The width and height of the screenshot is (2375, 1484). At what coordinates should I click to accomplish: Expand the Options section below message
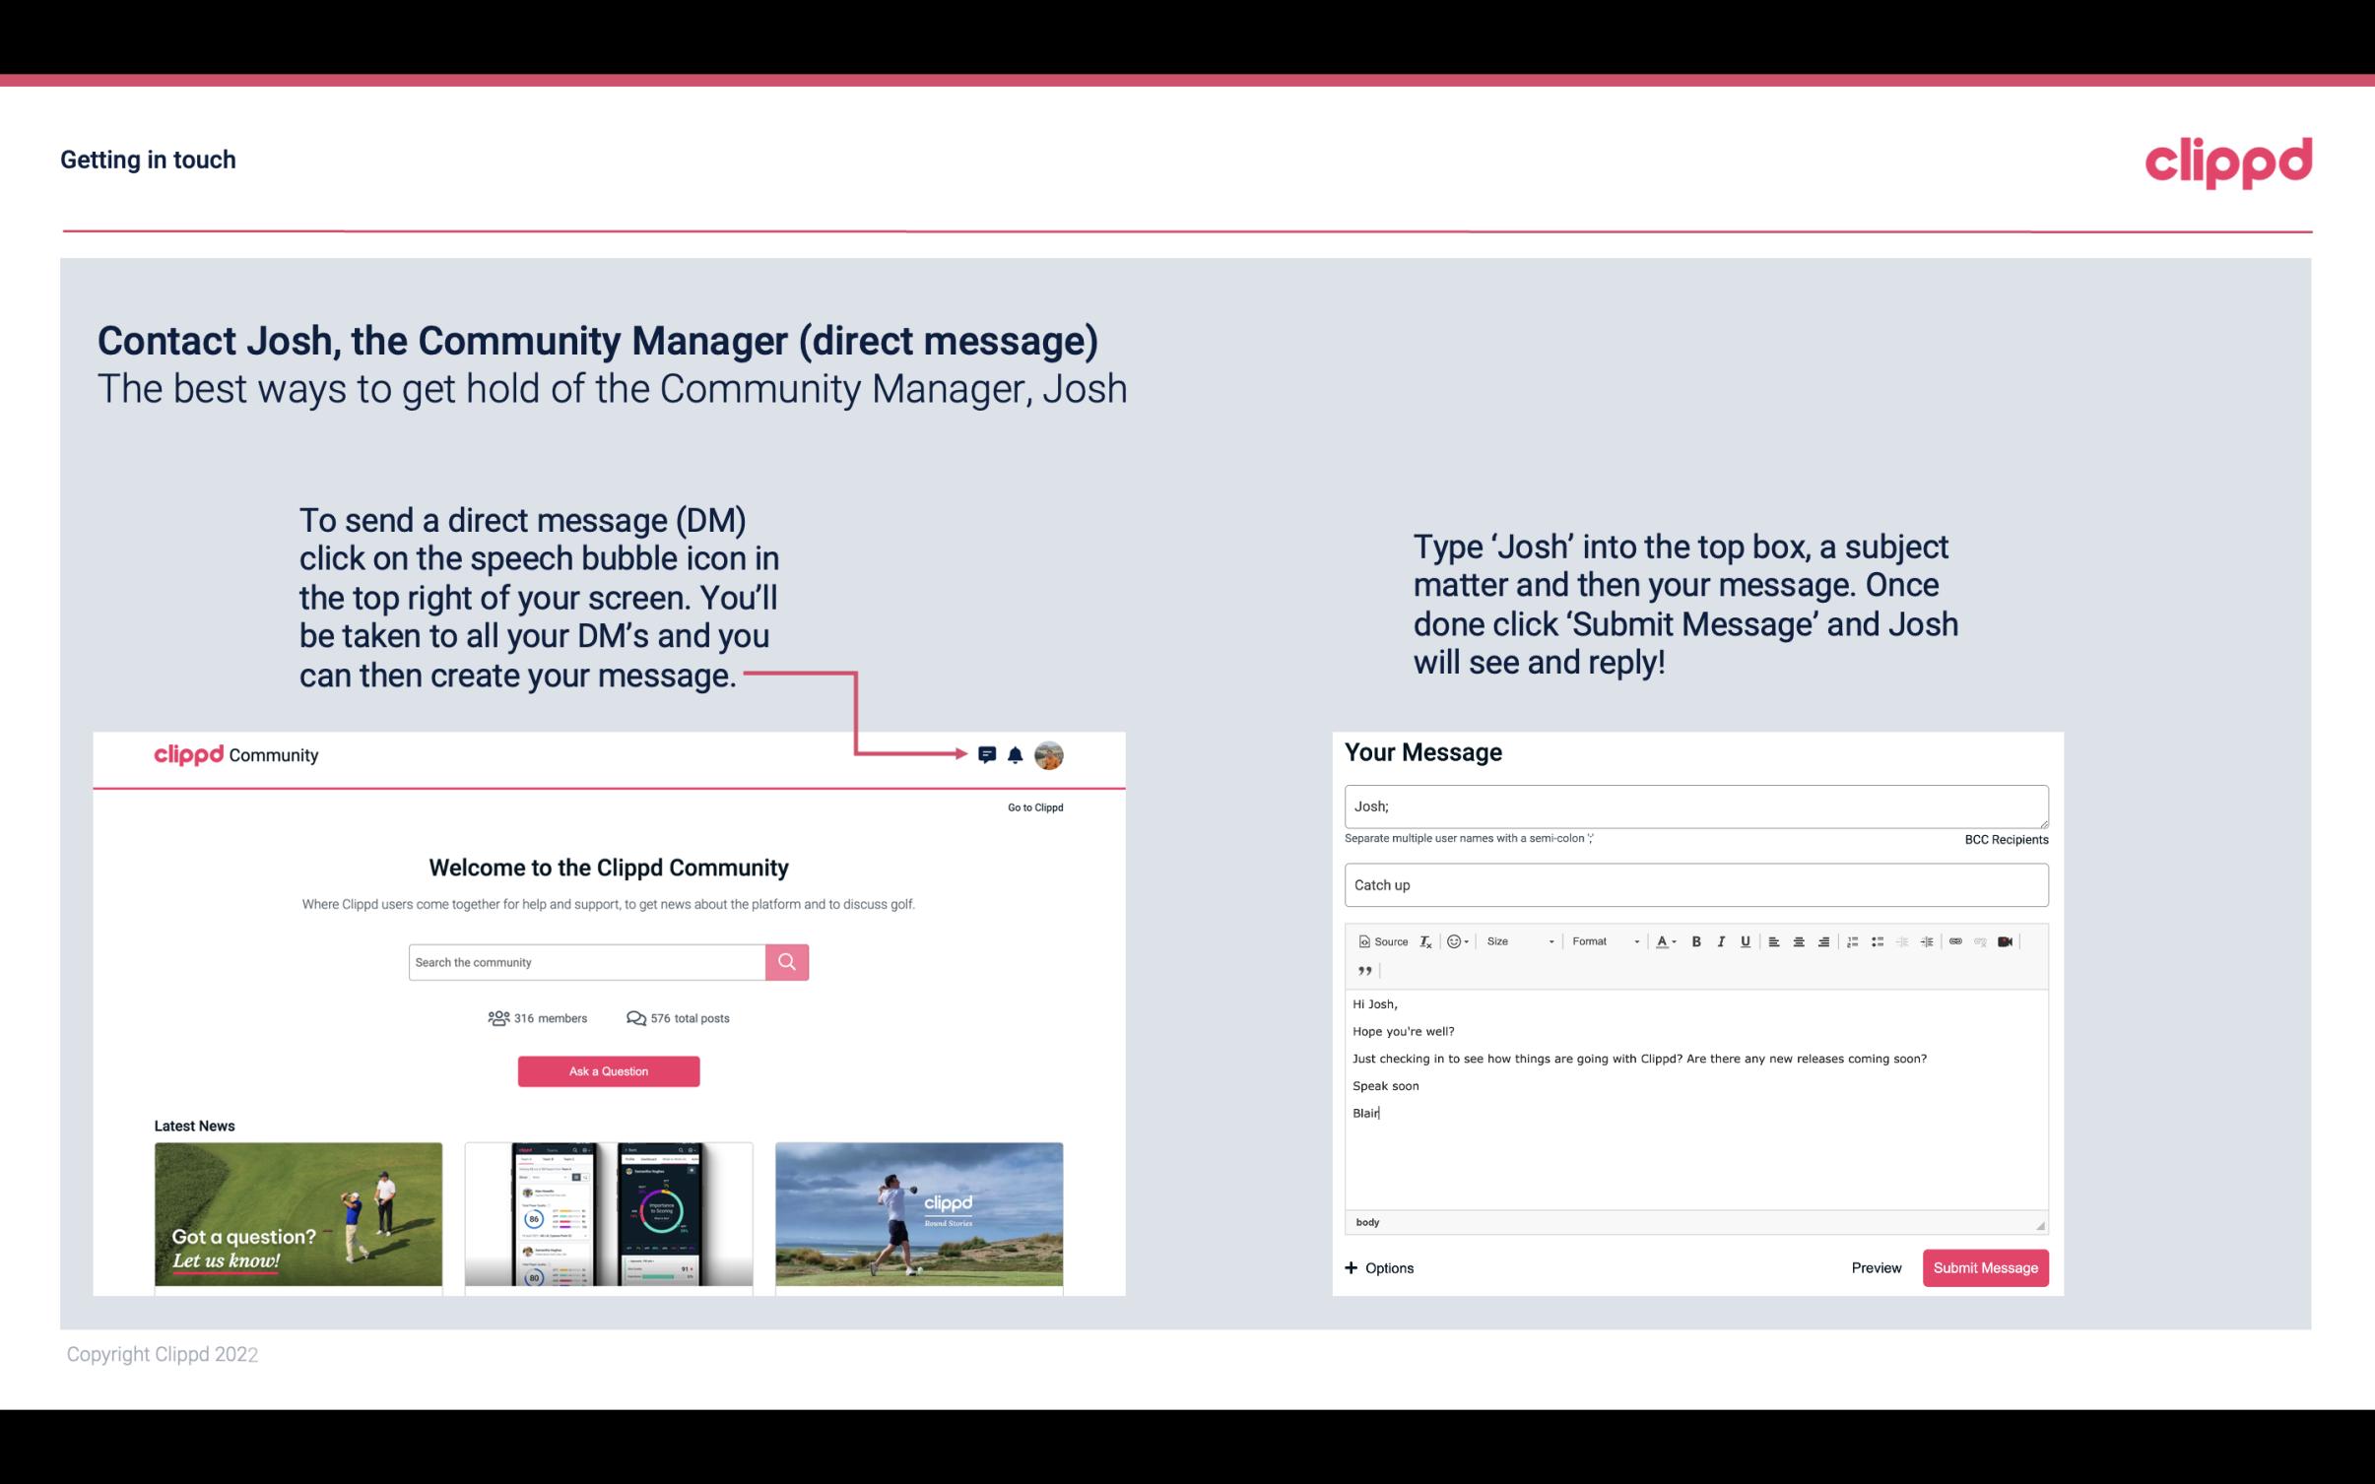[x=1380, y=1267]
